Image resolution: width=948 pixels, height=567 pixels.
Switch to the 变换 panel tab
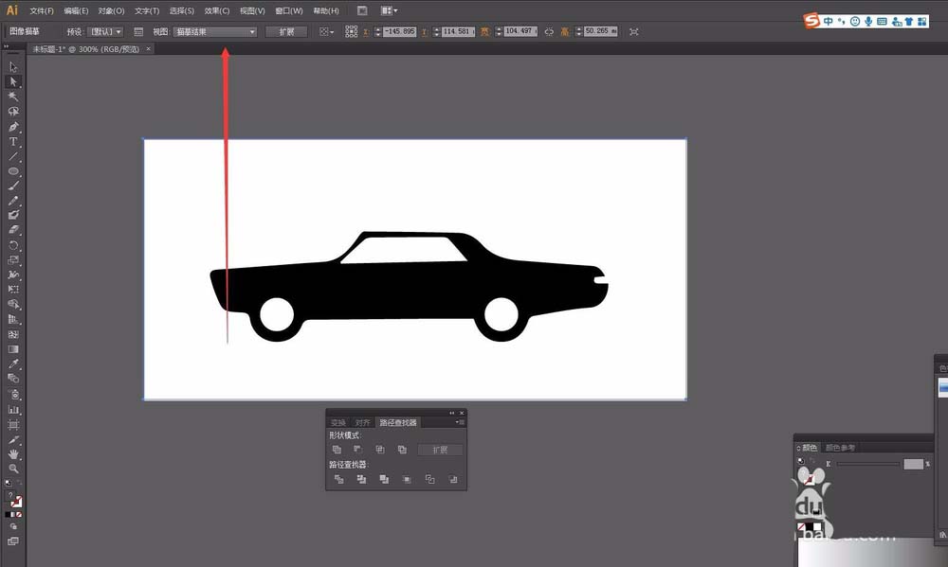(338, 423)
